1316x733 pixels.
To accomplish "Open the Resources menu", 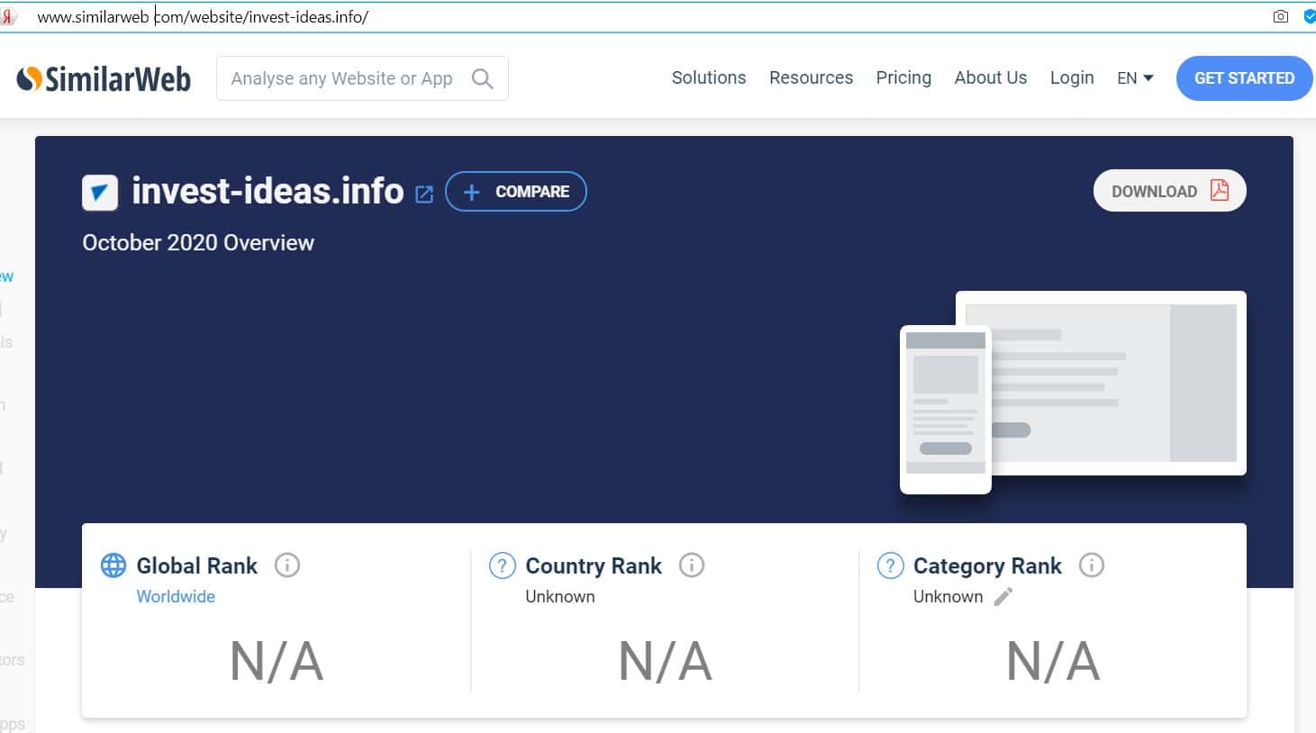I will (x=811, y=78).
